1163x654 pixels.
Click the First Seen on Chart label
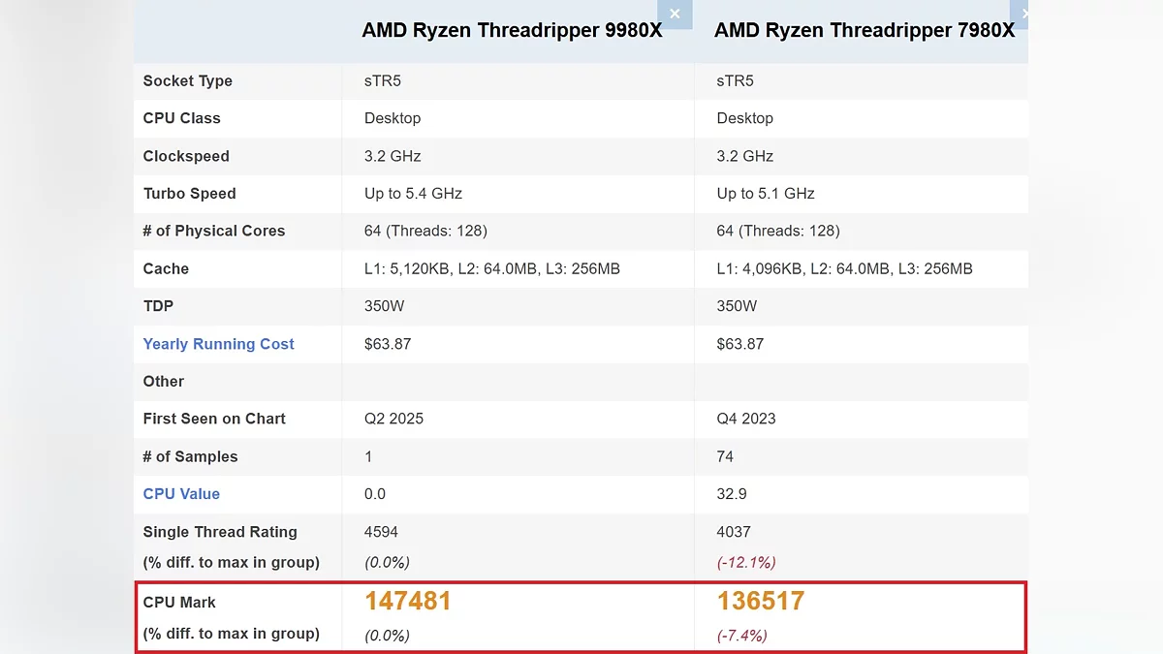pyautogui.click(x=214, y=420)
